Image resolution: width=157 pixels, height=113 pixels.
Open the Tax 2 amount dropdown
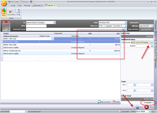coord(152,90)
